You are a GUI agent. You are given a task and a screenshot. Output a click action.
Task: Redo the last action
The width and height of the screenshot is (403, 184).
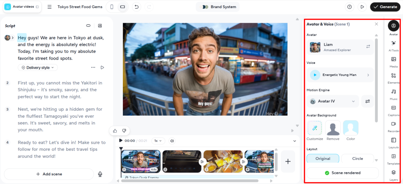(149, 7)
